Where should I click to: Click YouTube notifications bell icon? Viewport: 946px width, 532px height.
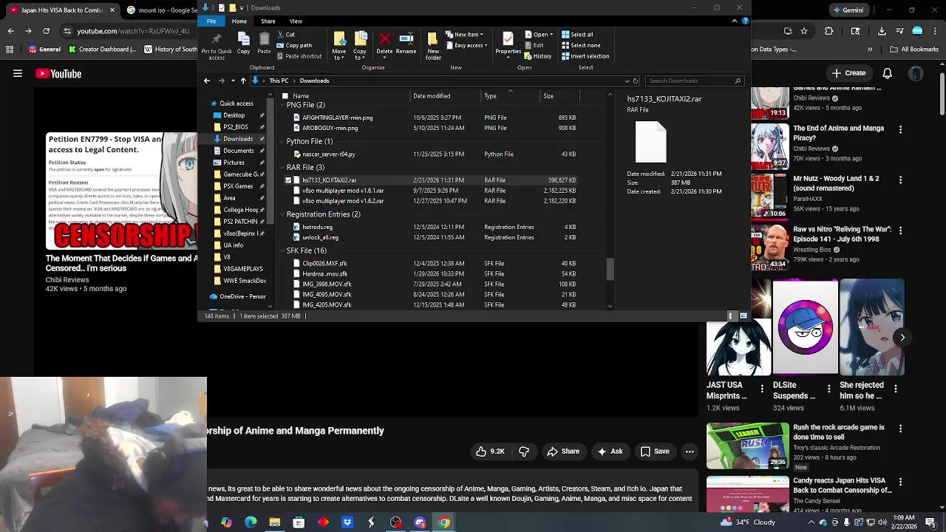click(888, 73)
